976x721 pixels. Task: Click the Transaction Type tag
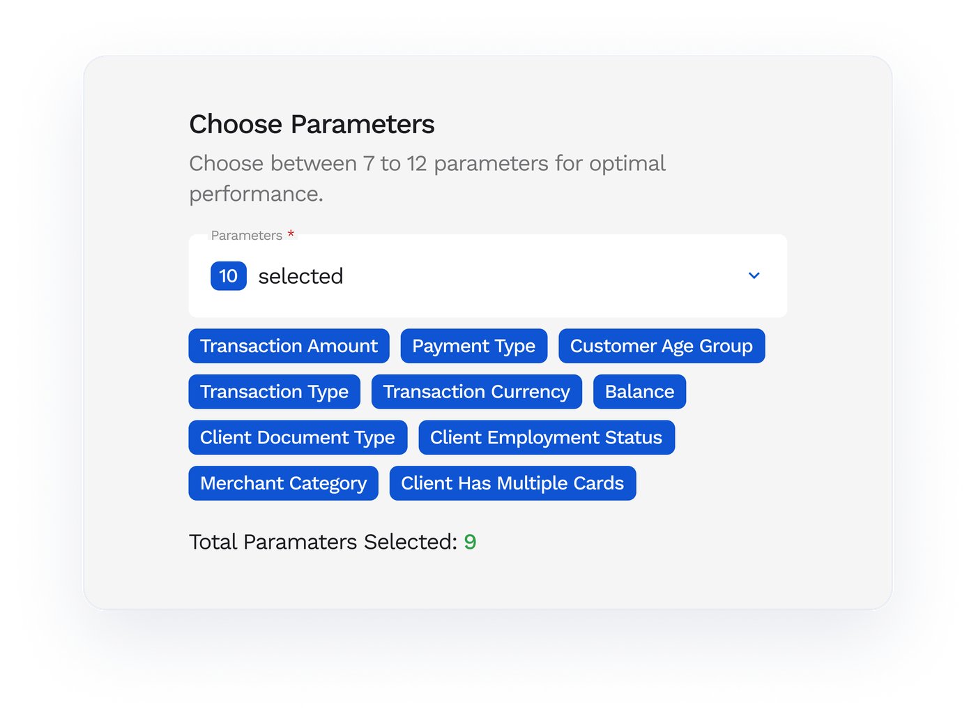pos(275,392)
